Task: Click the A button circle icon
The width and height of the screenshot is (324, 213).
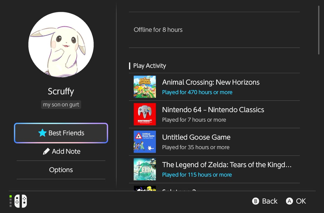Action: tap(289, 201)
